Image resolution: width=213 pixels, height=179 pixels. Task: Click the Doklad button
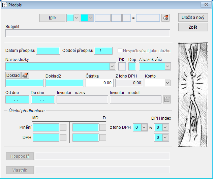coord(13,75)
